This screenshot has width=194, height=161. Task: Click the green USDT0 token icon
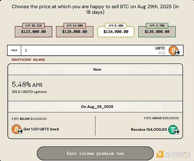pos(174,130)
